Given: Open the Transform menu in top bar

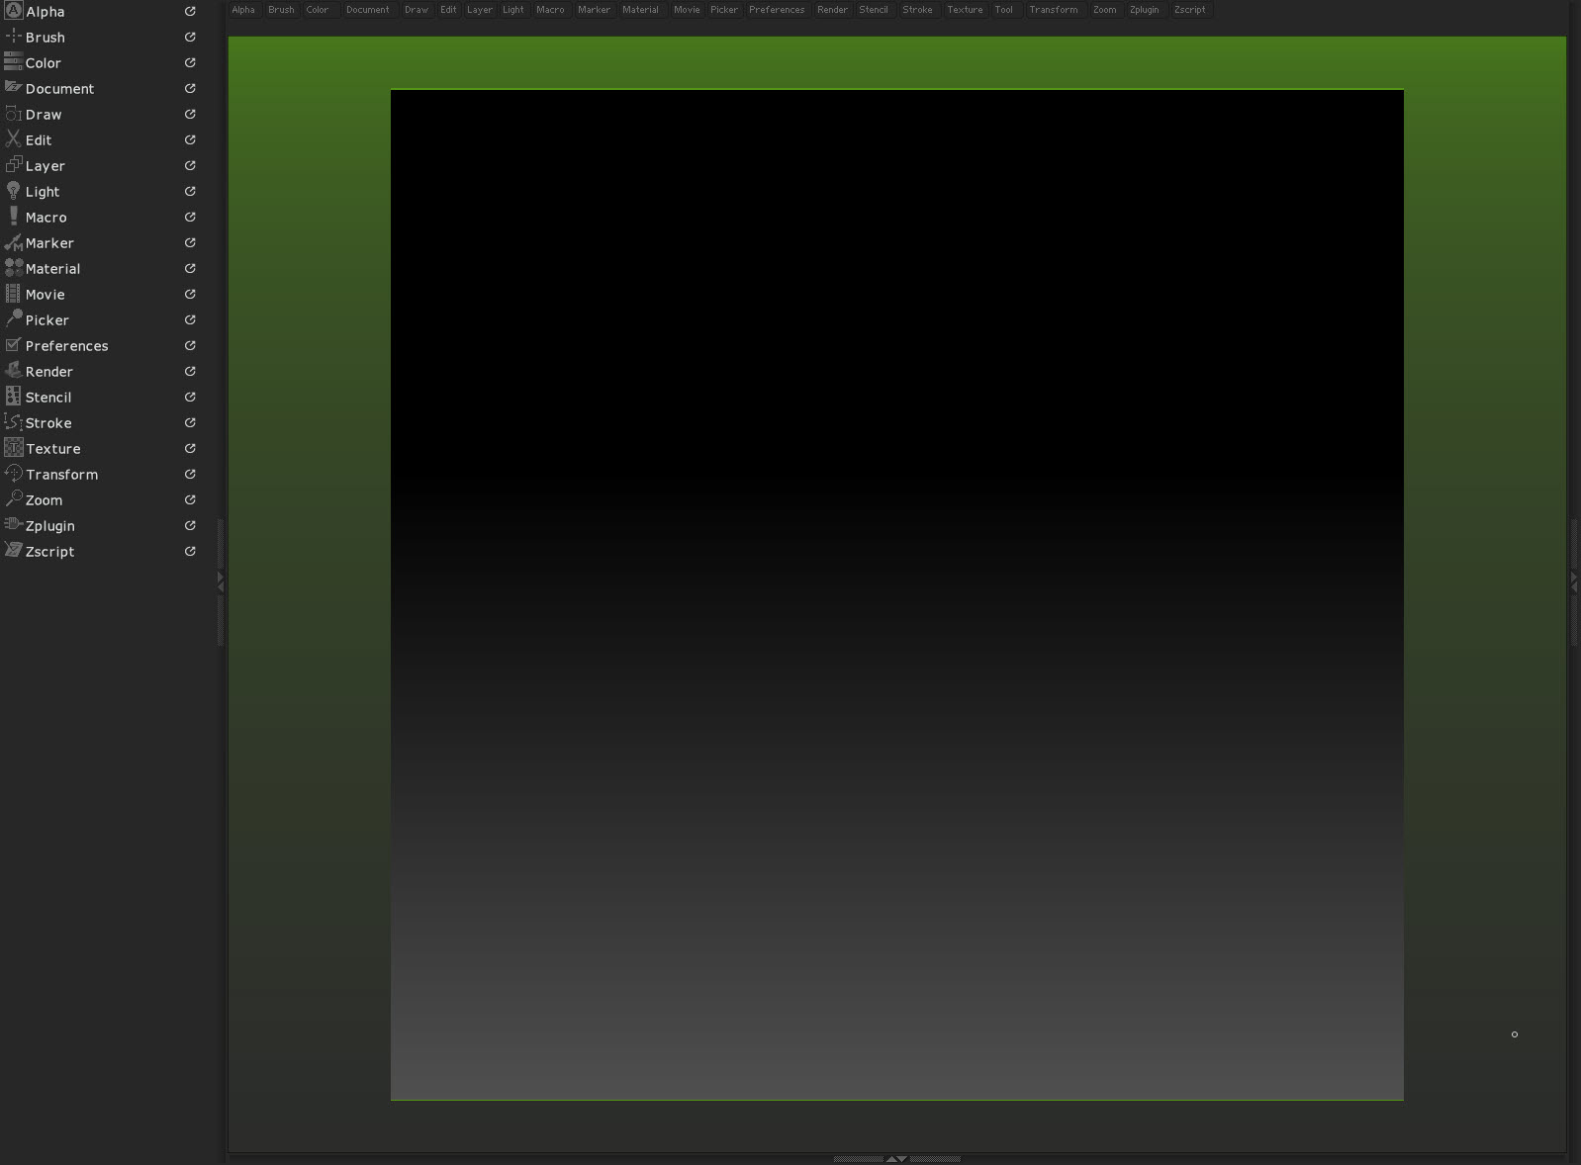Looking at the screenshot, I should click(1054, 10).
